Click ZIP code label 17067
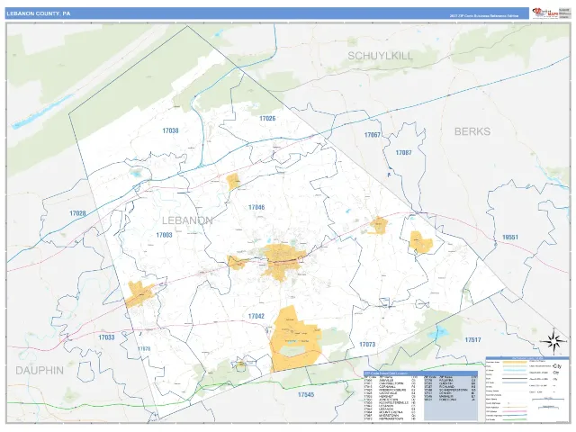 tap(372, 135)
